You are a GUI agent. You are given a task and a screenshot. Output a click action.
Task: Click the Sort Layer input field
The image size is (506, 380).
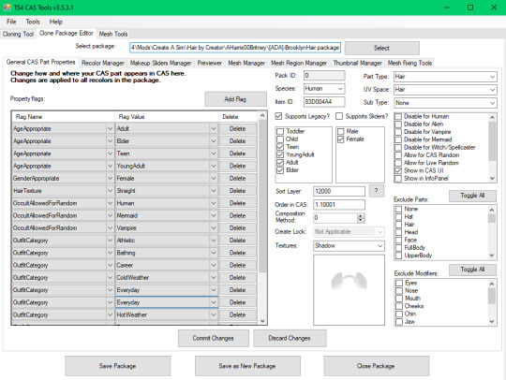coord(339,191)
